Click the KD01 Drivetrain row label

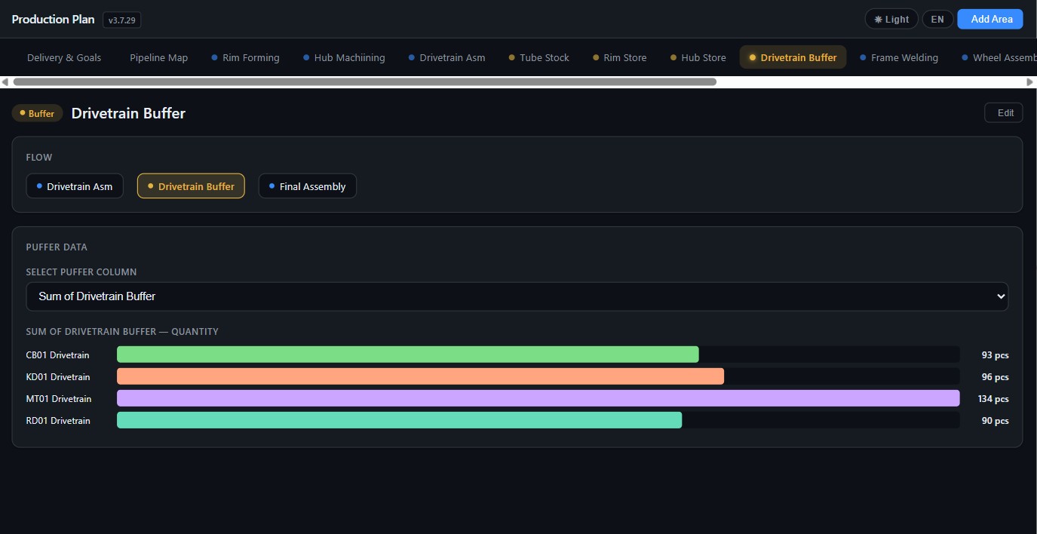point(58,376)
